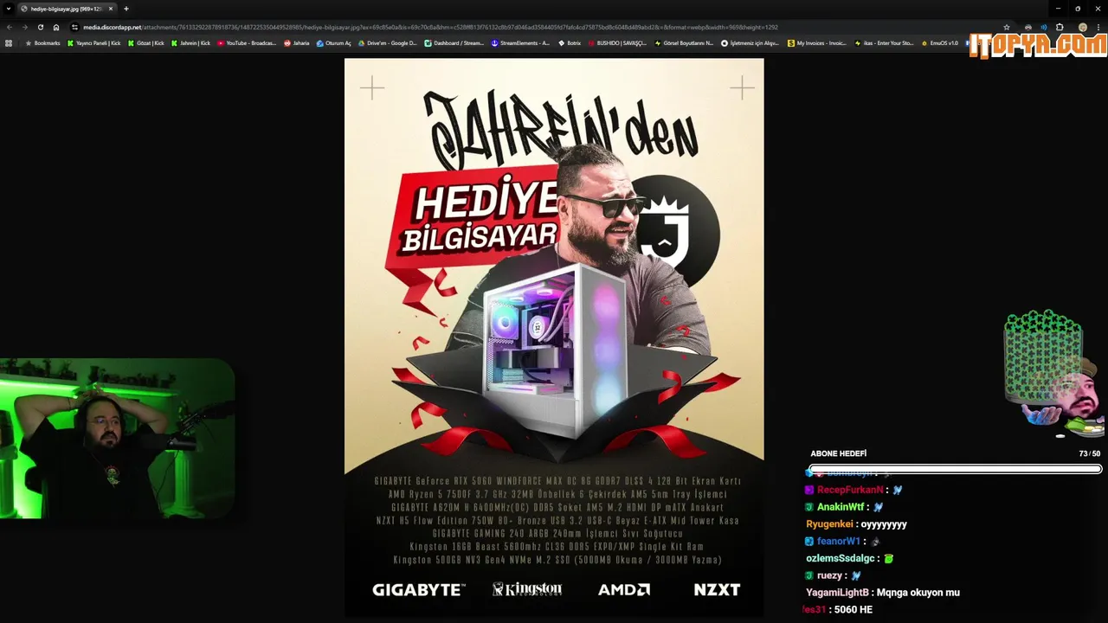
Task: Click the hediye bilgisayar poster image
Action: (x=554, y=337)
